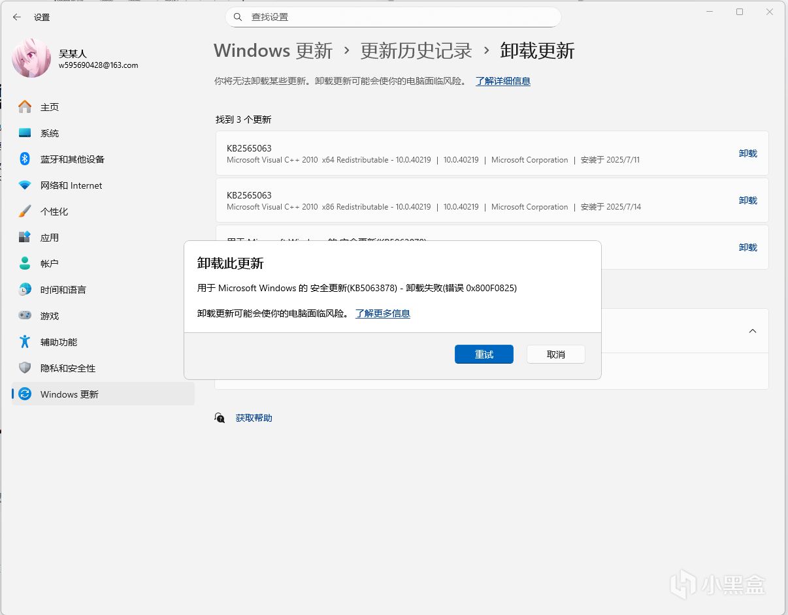This screenshot has height=615, width=788.
Task: Click the paintbrush icon for 个性化
Action: click(x=25, y=211)
